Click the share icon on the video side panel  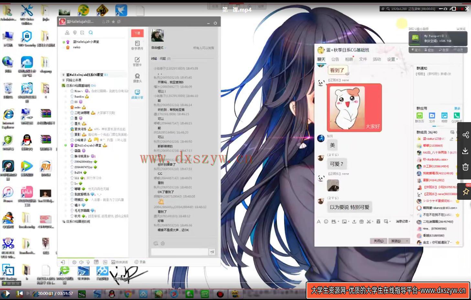click(x=466, y=135)
